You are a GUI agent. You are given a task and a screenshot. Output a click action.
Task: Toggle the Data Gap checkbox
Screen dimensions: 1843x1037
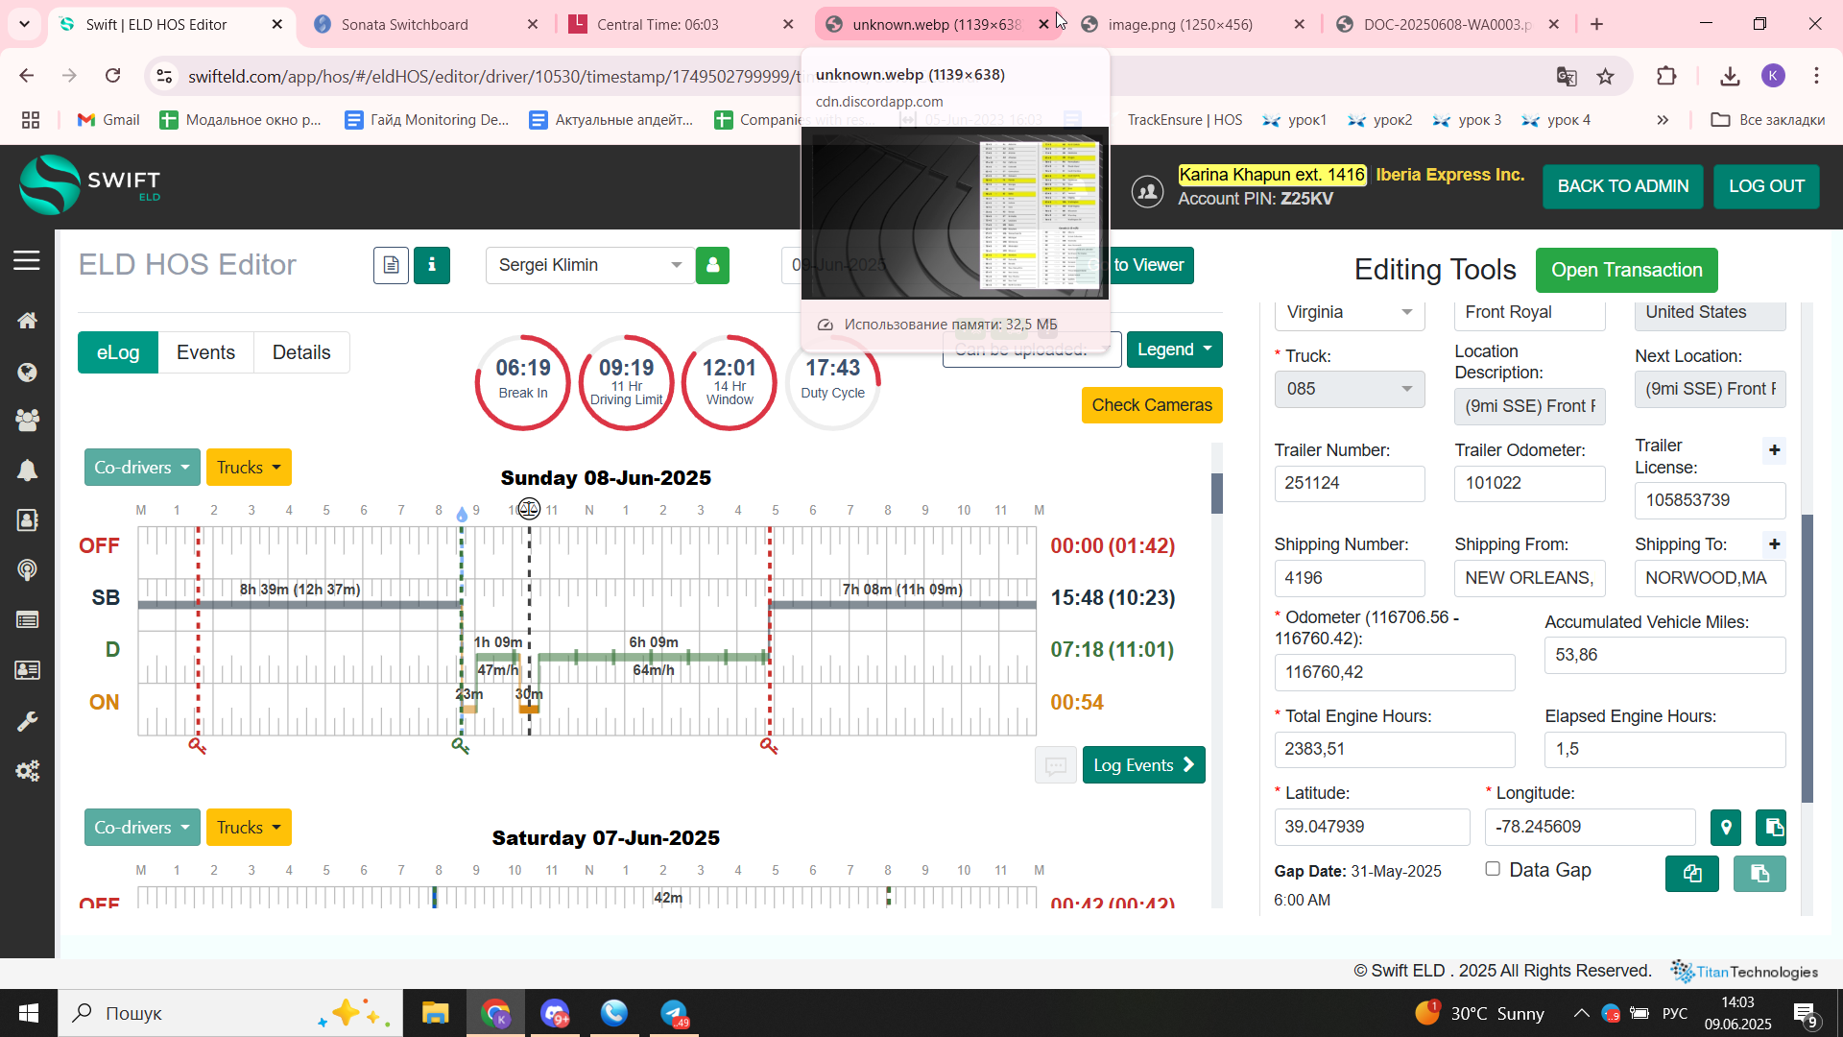pos(1493,869)
